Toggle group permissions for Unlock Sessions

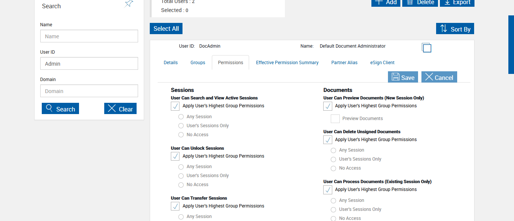[175, 156]
